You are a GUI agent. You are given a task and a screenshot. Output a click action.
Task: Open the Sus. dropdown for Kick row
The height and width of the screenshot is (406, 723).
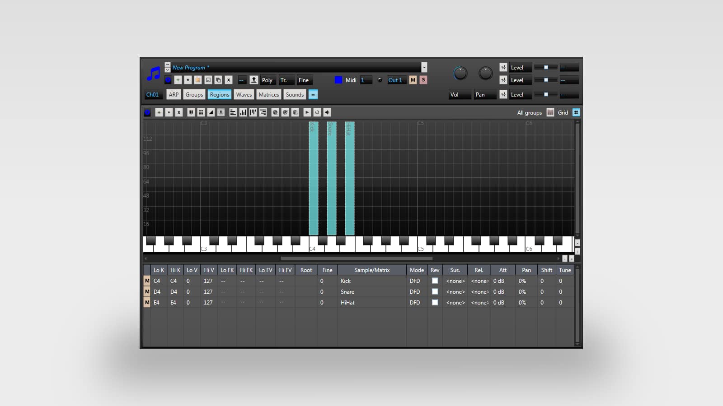(455, 281)
